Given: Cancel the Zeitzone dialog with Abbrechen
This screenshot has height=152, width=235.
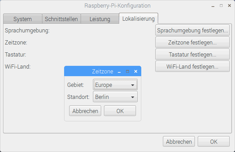Looking at the screenshot, I should (85, 111).
